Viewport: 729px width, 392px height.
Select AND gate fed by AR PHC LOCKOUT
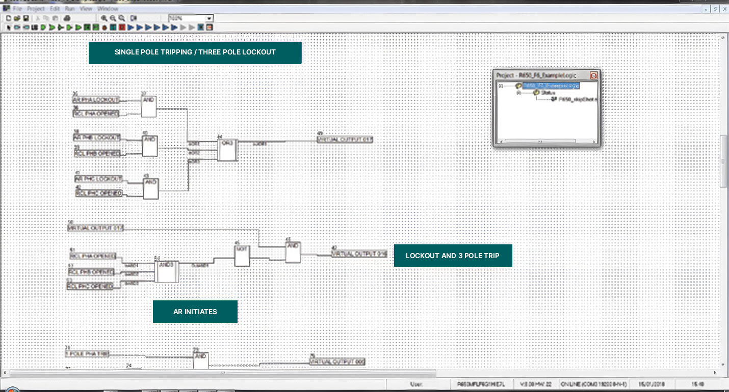point(151,188)
